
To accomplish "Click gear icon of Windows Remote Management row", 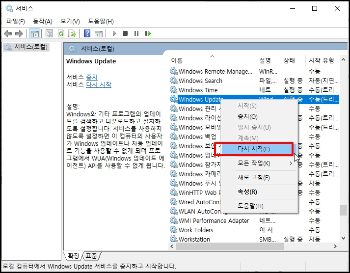I will 173,71.
